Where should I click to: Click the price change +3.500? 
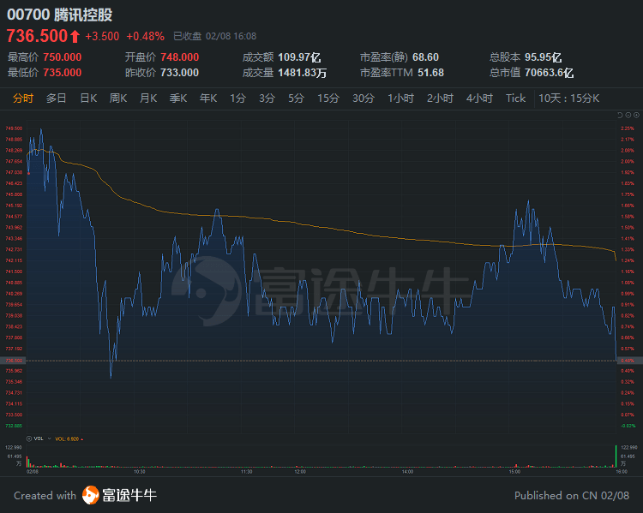(102, 37)
